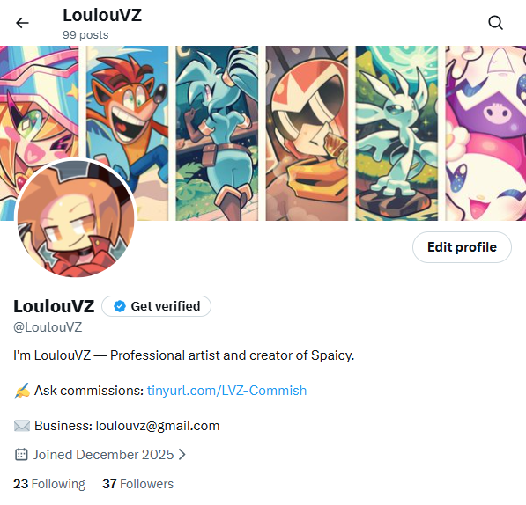Click the white spirit creature banner panel

click(x=396, y=133)
